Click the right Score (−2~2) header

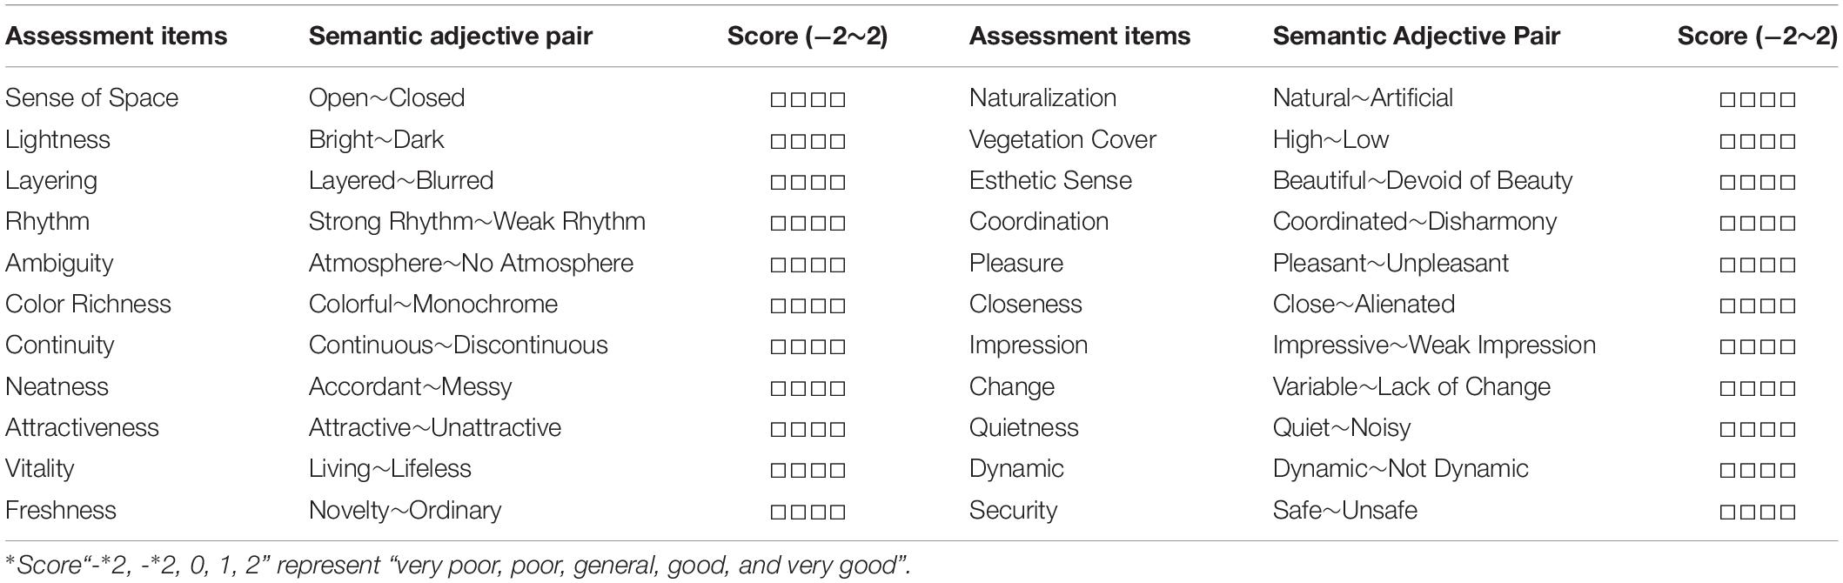(x=1757, y=36)
